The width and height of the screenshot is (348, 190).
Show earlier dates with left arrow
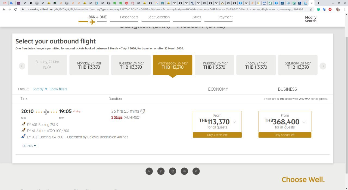coord(22,66)
